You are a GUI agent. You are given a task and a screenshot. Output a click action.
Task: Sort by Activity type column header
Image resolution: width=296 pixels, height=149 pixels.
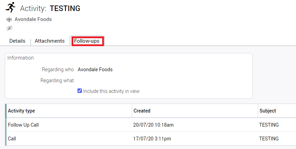click(x=21, y=111)
